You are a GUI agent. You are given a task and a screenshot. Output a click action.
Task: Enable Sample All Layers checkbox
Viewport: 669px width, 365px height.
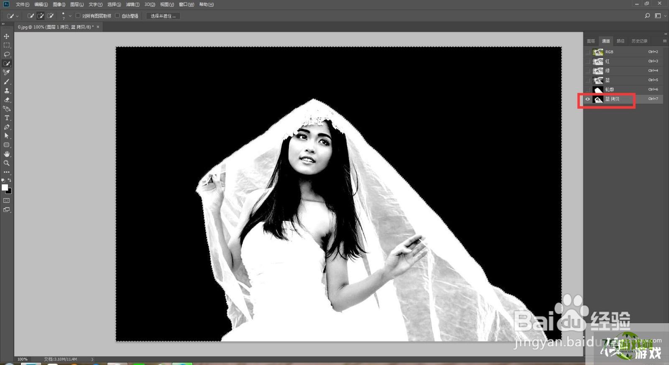[78, 16]
